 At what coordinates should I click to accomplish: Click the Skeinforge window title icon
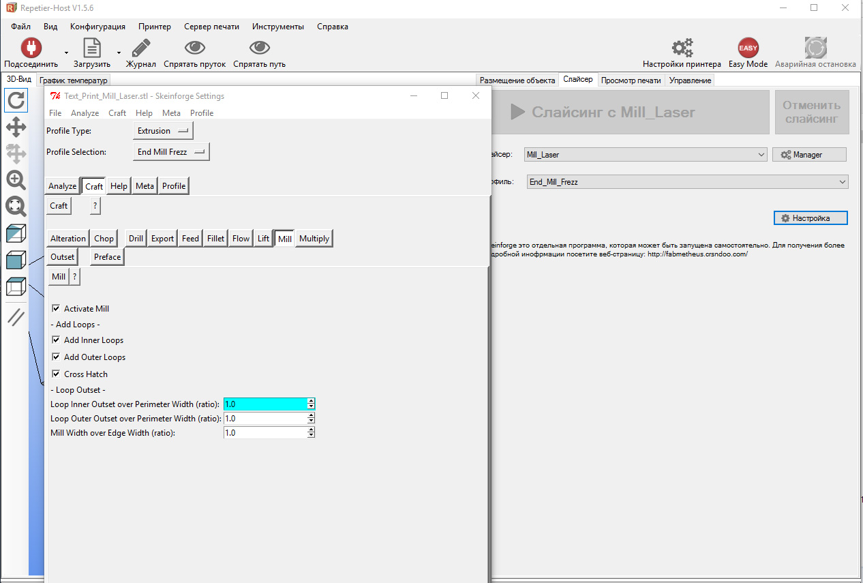(x=56, y=95)
